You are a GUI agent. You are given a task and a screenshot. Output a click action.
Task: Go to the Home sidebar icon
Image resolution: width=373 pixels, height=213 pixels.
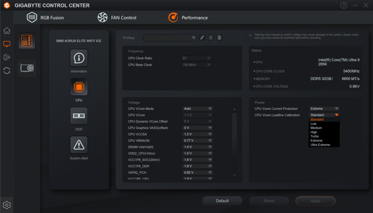[x=7, y=30]
